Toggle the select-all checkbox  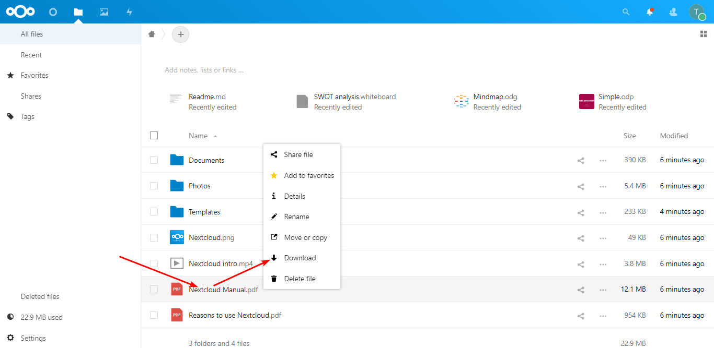(154, 136)
